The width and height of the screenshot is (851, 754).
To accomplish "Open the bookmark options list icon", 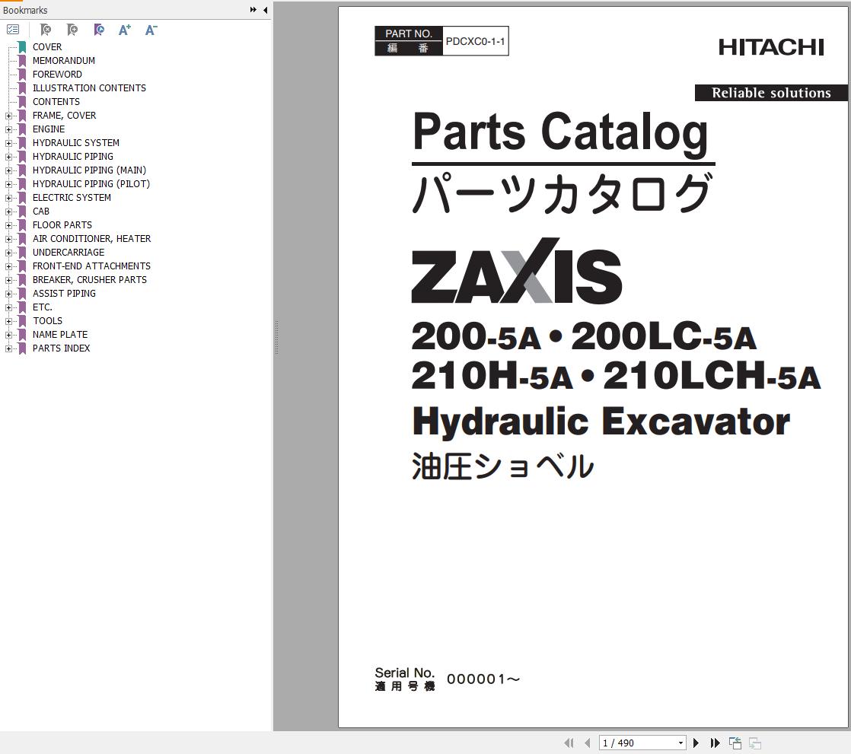I will (x=13, y=30).
